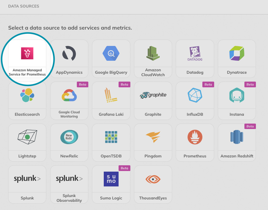The image size is (268, 210).
Task: Click the Google BigQuery label text
Action: pyautogui.click(x=111, y=73)
